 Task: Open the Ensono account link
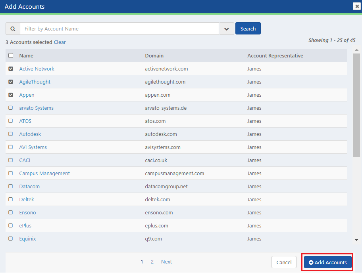pyautogui.click(x=27, y=212)
